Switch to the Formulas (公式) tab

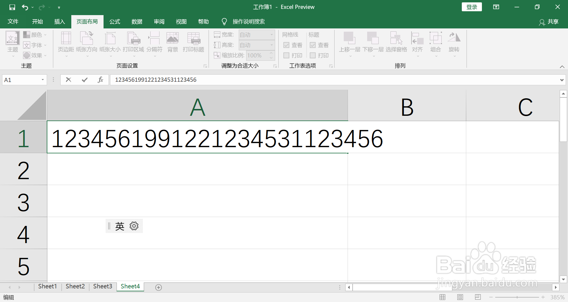point(115,22)
